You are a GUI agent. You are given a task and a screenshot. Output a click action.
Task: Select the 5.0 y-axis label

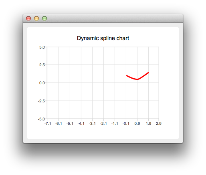coord(42,47)
